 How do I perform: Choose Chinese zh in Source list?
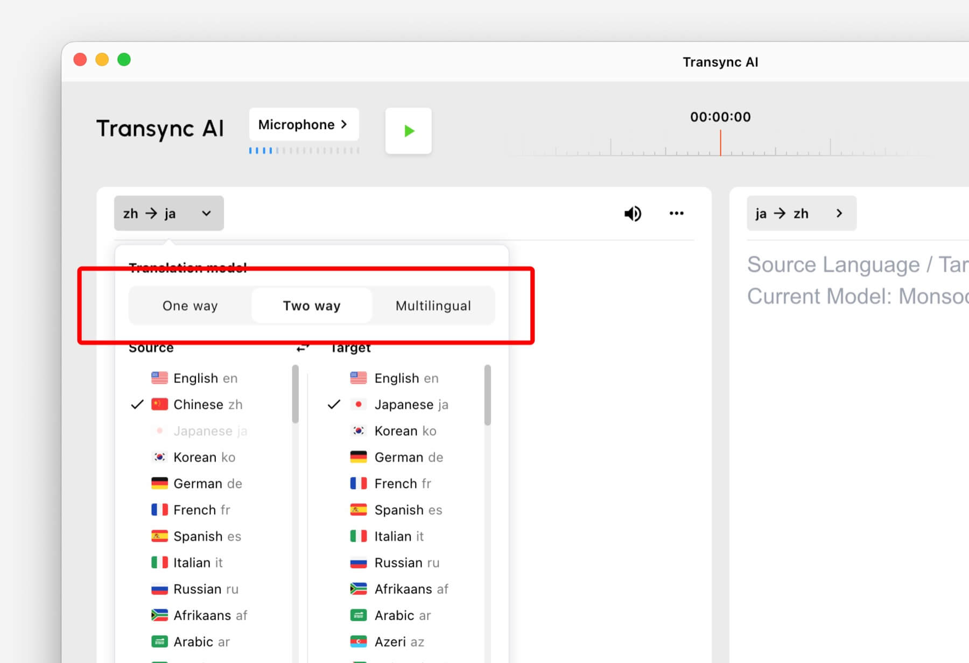click(x=197, y=405)
